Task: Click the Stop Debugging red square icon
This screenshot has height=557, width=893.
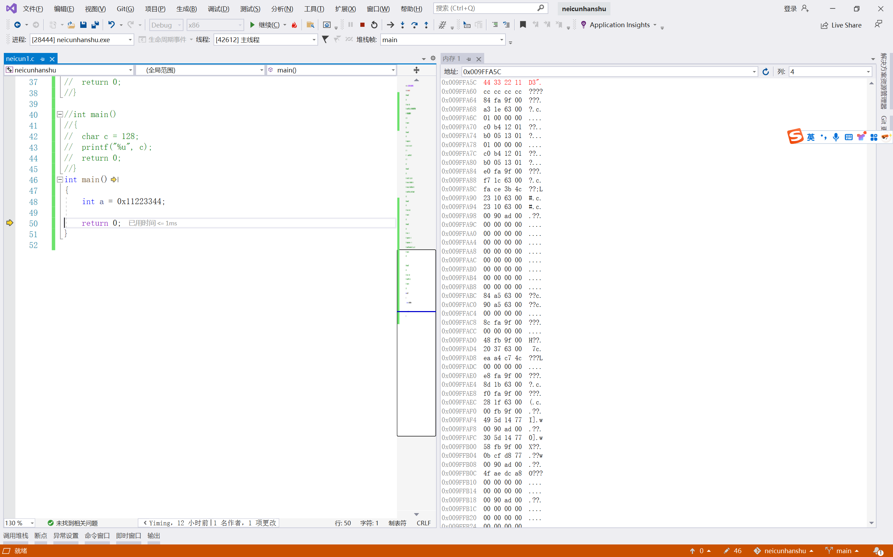Action: click(x=362, y=25)
